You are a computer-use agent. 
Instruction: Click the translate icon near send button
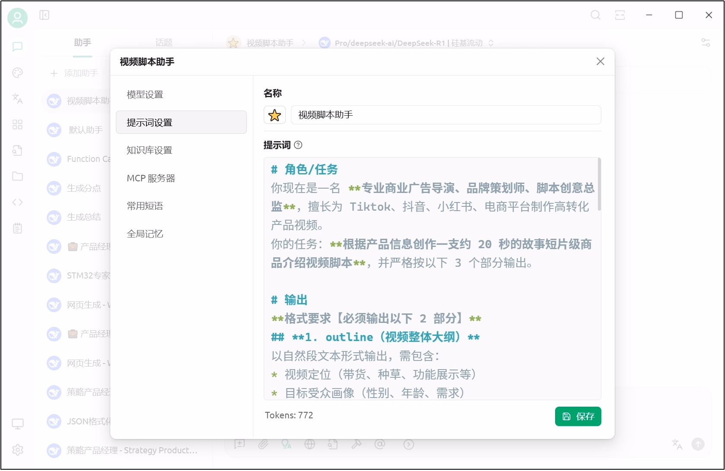(x=677, y=444)
